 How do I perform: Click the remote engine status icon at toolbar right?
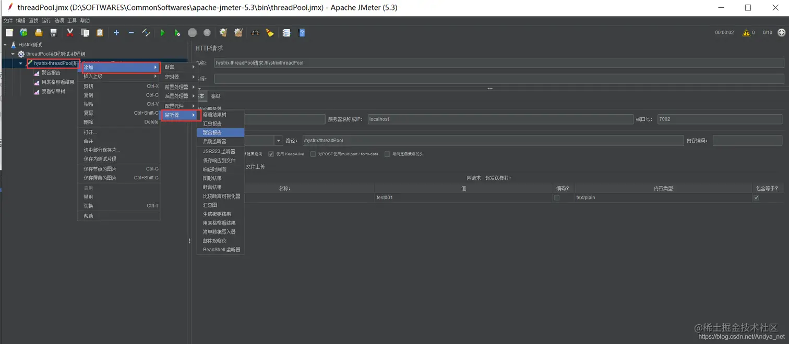[781, 32]
